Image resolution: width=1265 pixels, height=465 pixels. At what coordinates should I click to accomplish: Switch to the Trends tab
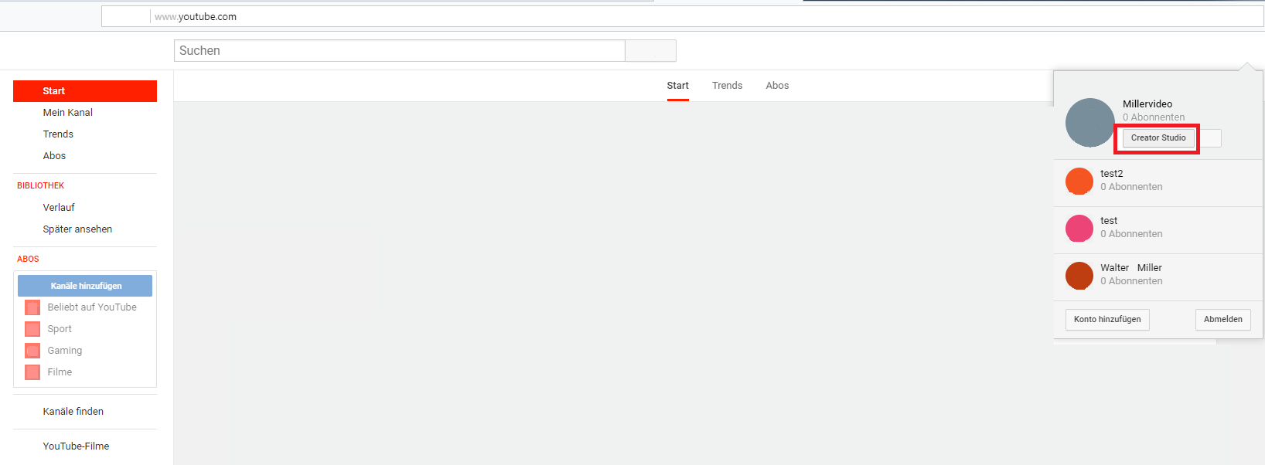(x=727, y=86)
